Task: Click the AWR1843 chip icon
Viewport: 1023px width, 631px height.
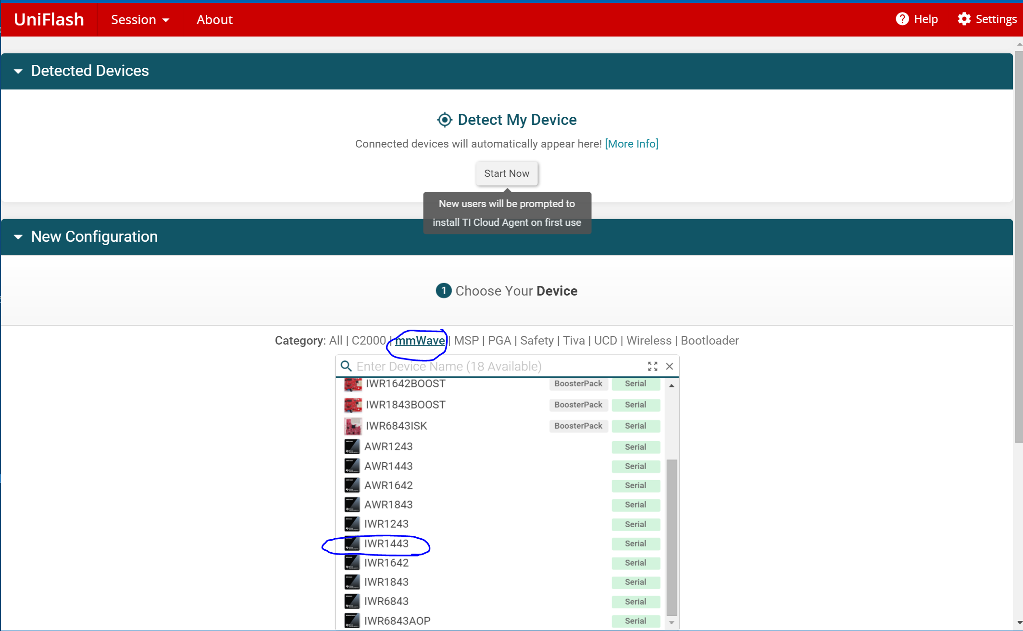Action: coord(352,505)
